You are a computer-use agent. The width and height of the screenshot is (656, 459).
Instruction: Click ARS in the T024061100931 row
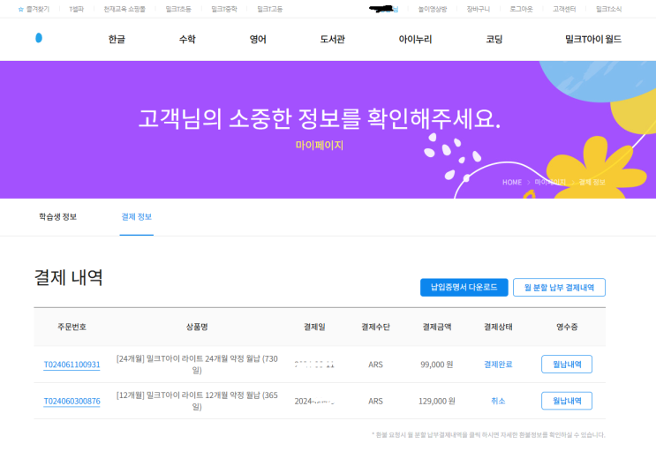pos(376,365)
